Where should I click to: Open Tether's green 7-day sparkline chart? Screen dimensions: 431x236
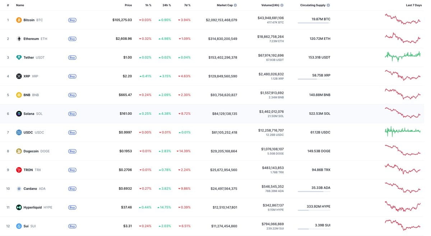click(x=402, y=56)
